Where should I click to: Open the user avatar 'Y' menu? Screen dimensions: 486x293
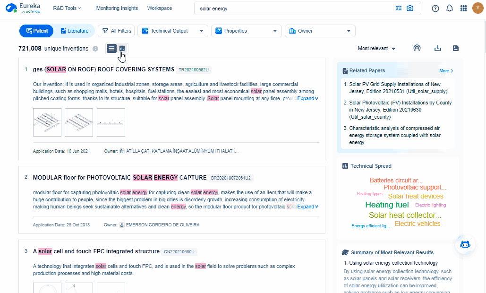tap(477, 8)
